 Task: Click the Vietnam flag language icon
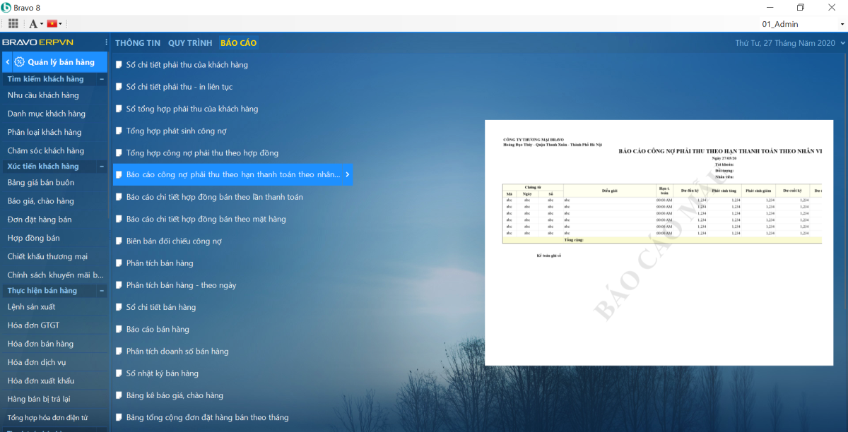(x=52, y=24)
